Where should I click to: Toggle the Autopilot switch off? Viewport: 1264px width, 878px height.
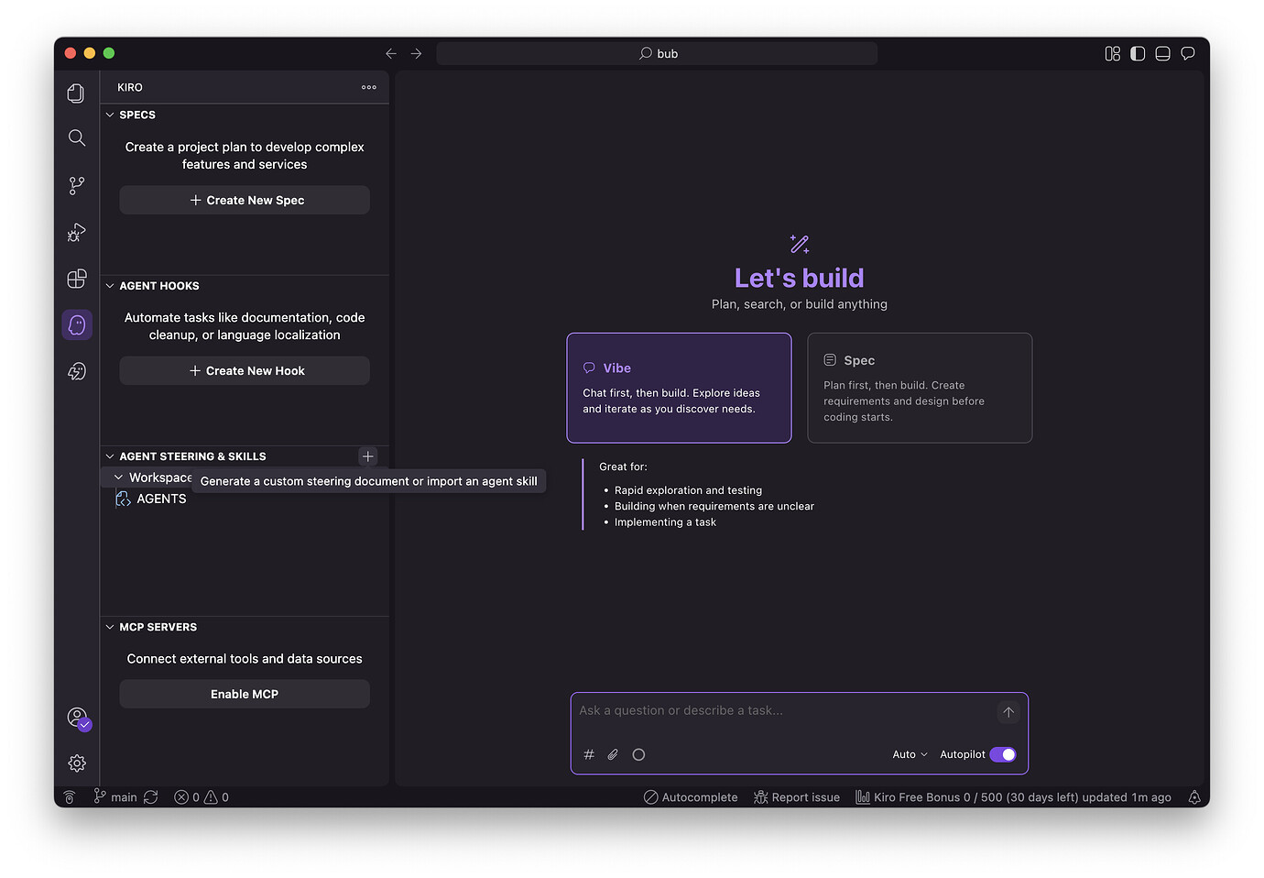point(1003,754)
